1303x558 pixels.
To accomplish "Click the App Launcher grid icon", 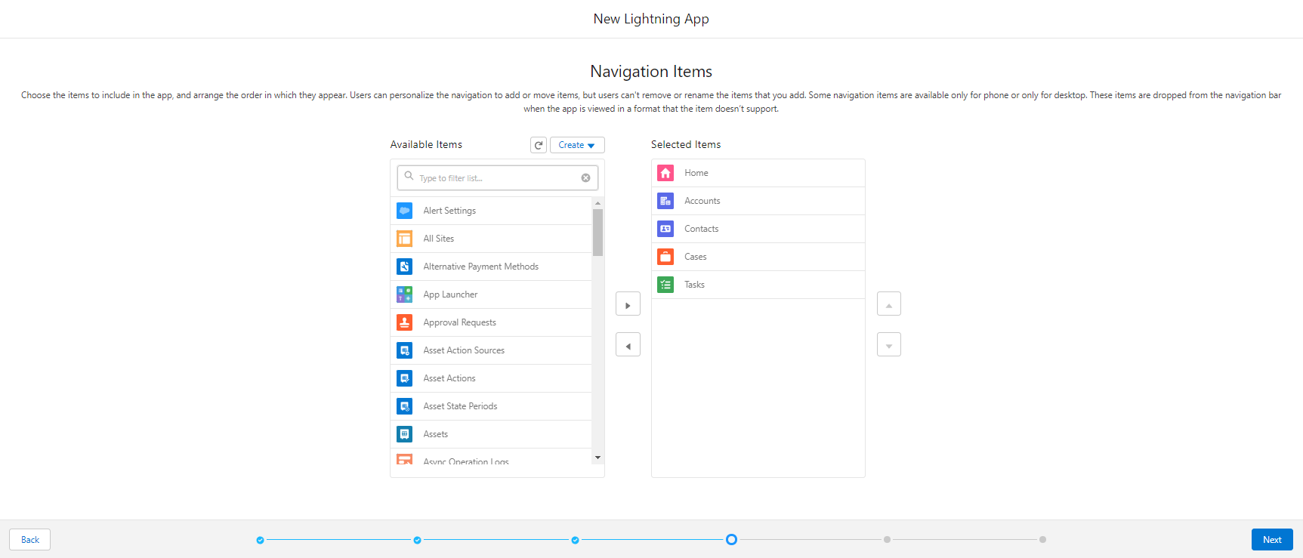I will pos(405,294).
